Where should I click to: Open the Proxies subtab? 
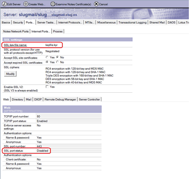click(x=58, y=31)
